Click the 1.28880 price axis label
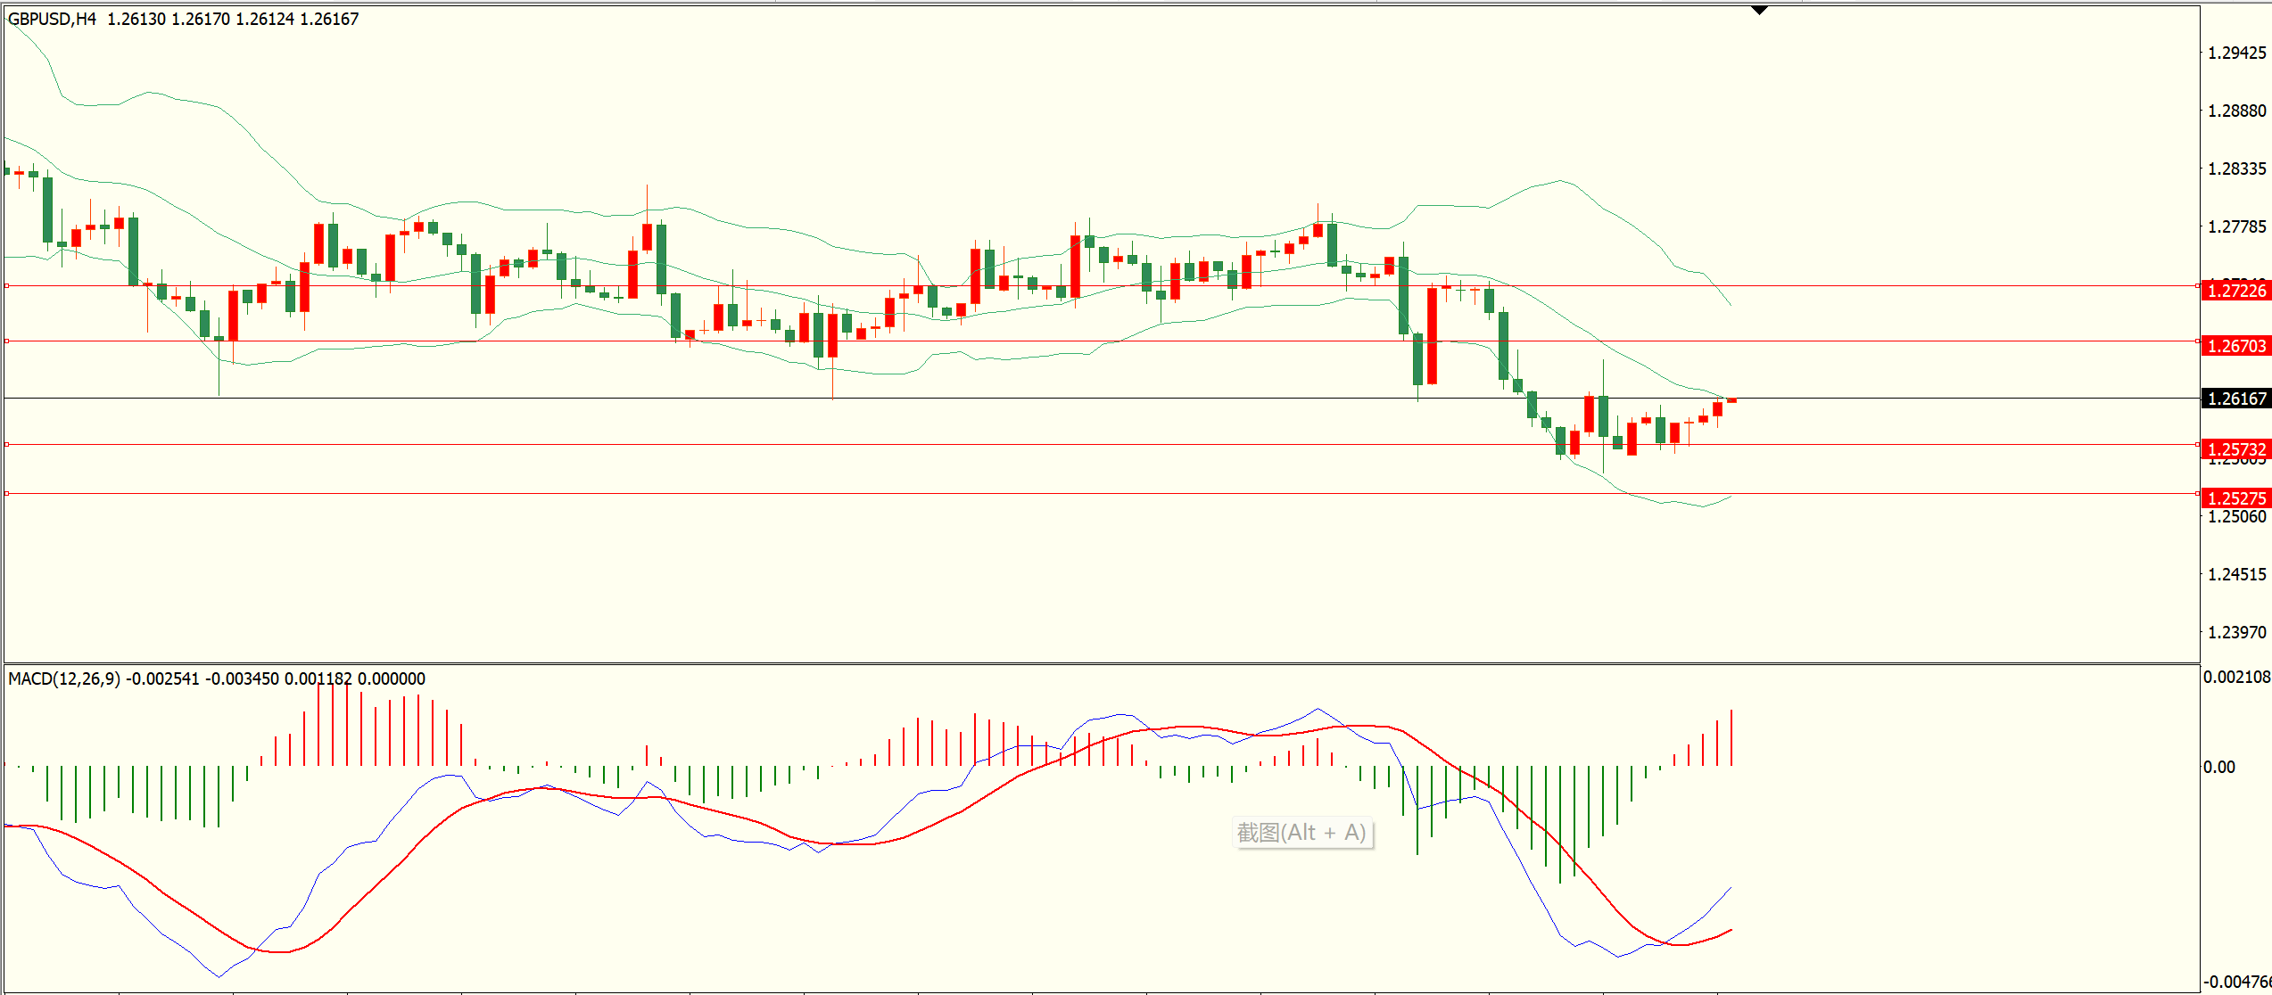 [x=2236, y=111]
